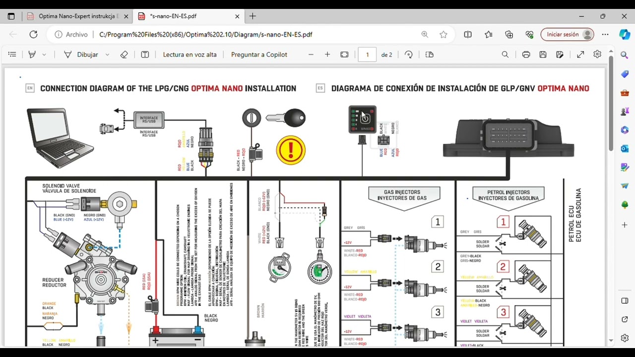Select the highlight marker tool
635x357 pixels.
point(32,55)
